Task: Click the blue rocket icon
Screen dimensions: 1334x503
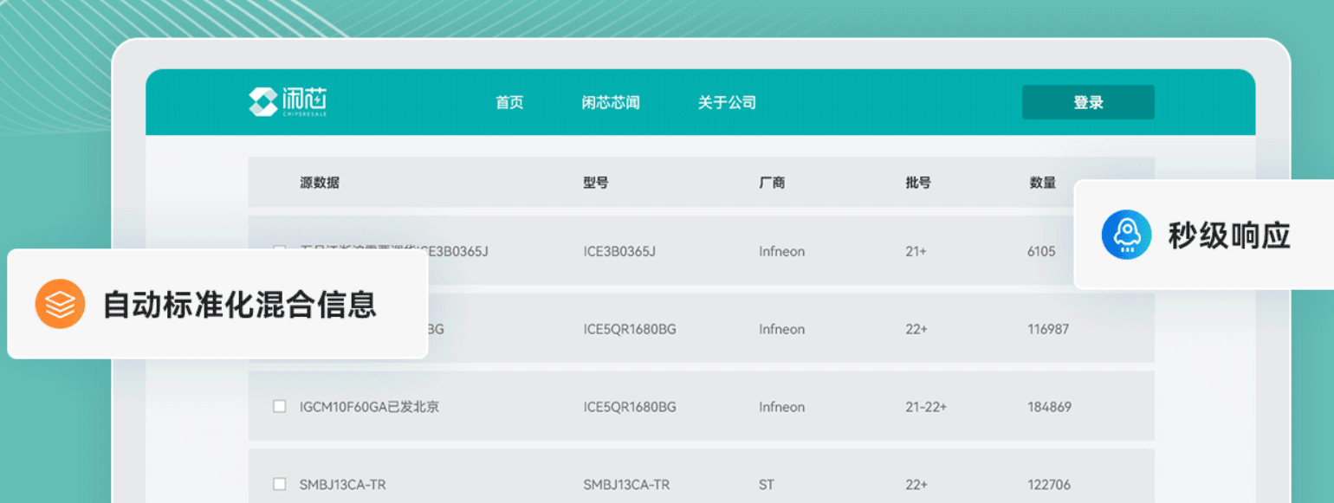Action: (1126, 235)
